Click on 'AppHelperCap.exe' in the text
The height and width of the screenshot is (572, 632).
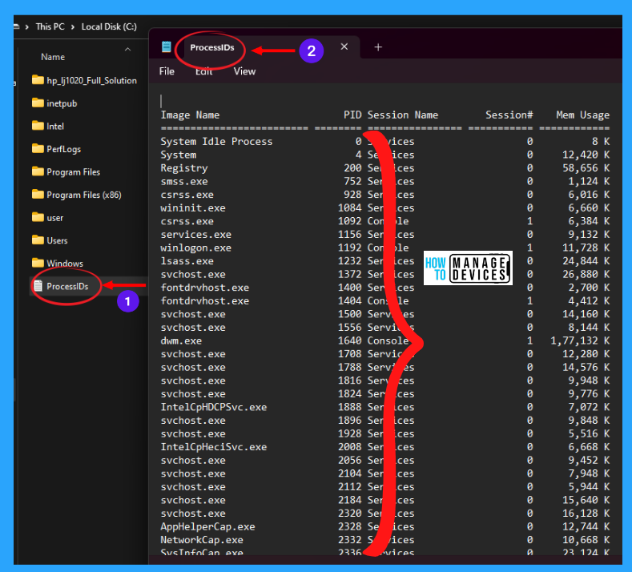(207, 527)
